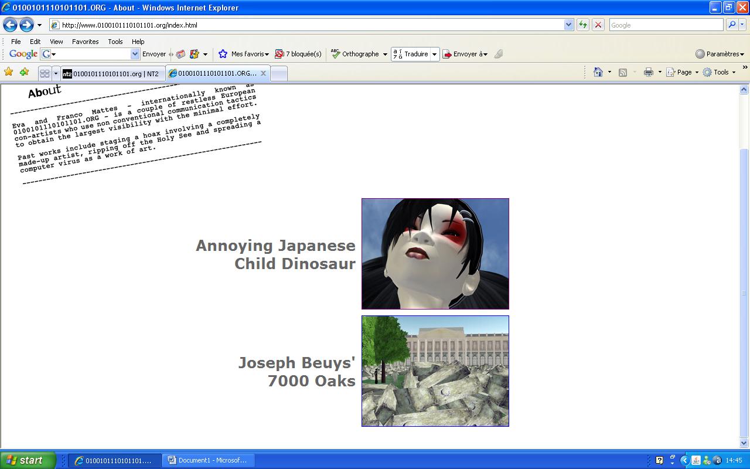Click the vertical scrollbar thumb
Viewport: 750px width, 469px height.
(744, 293)
